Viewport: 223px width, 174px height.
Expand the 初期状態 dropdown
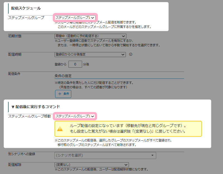click(90, 36)
